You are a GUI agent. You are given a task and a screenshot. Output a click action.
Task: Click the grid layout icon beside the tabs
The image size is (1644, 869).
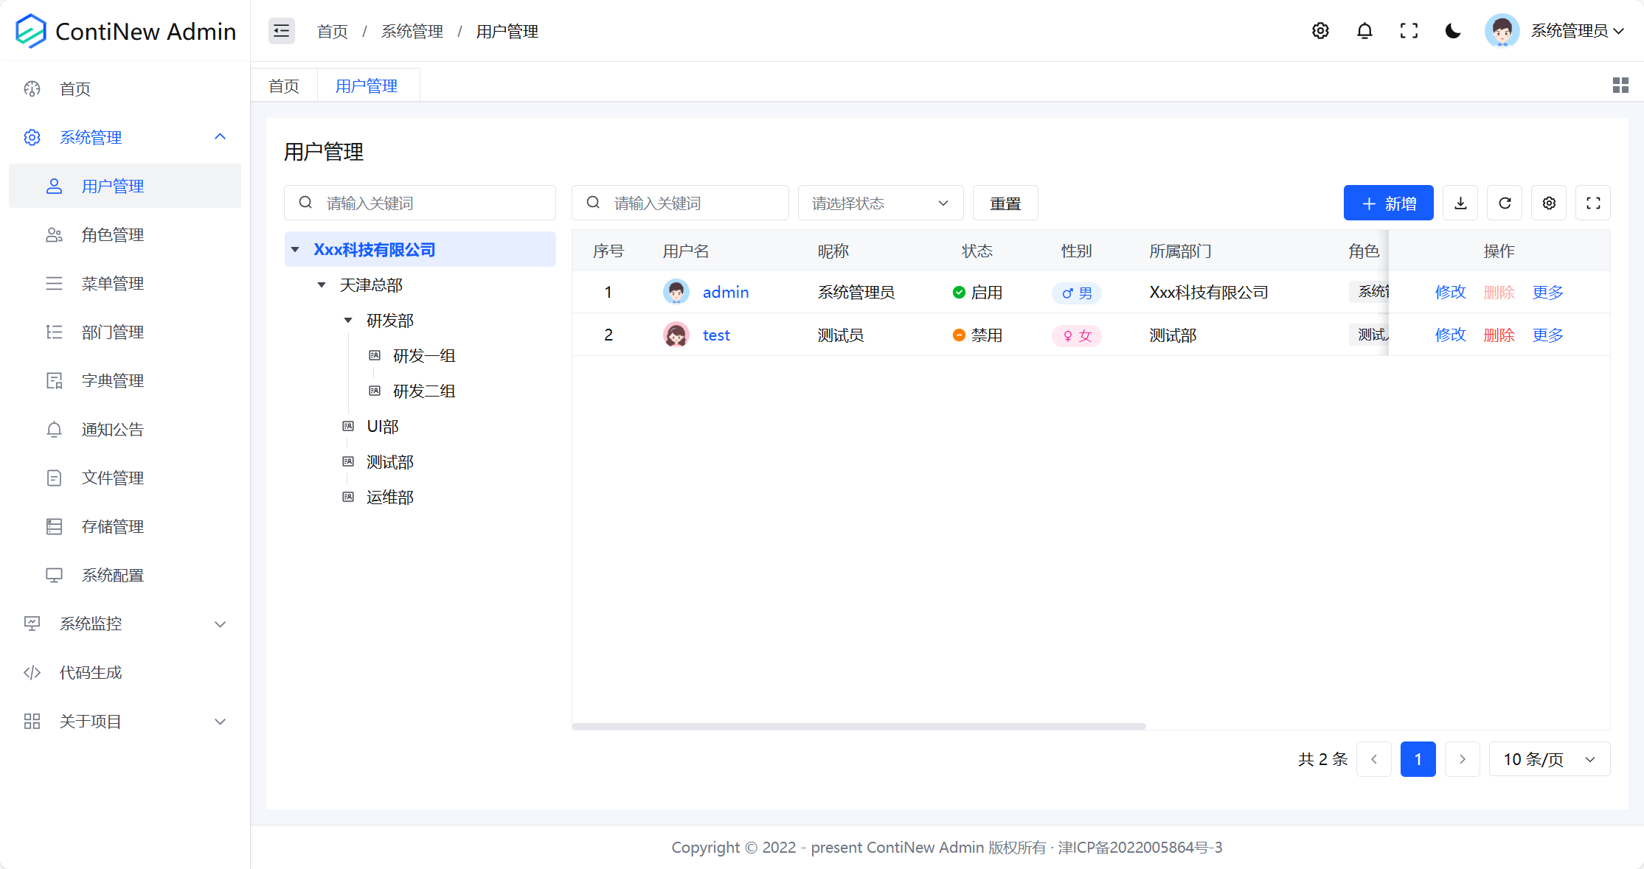[x=1620, y=85]
